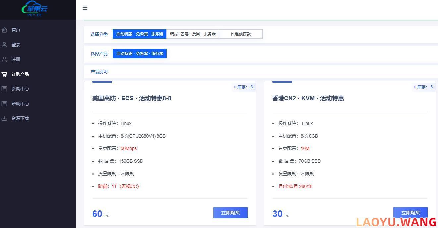438x228 pixels.
Task: Click 操作系统: Linux in 美国高防 card
Action: pyautogui.click(x=115, y=123)
